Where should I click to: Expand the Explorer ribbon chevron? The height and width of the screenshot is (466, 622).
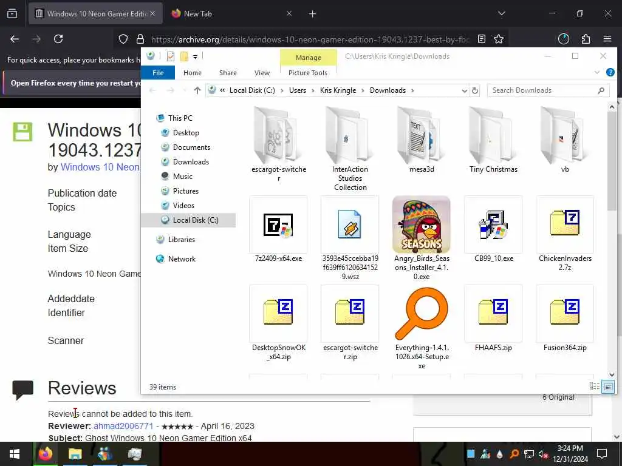(597, 73)
